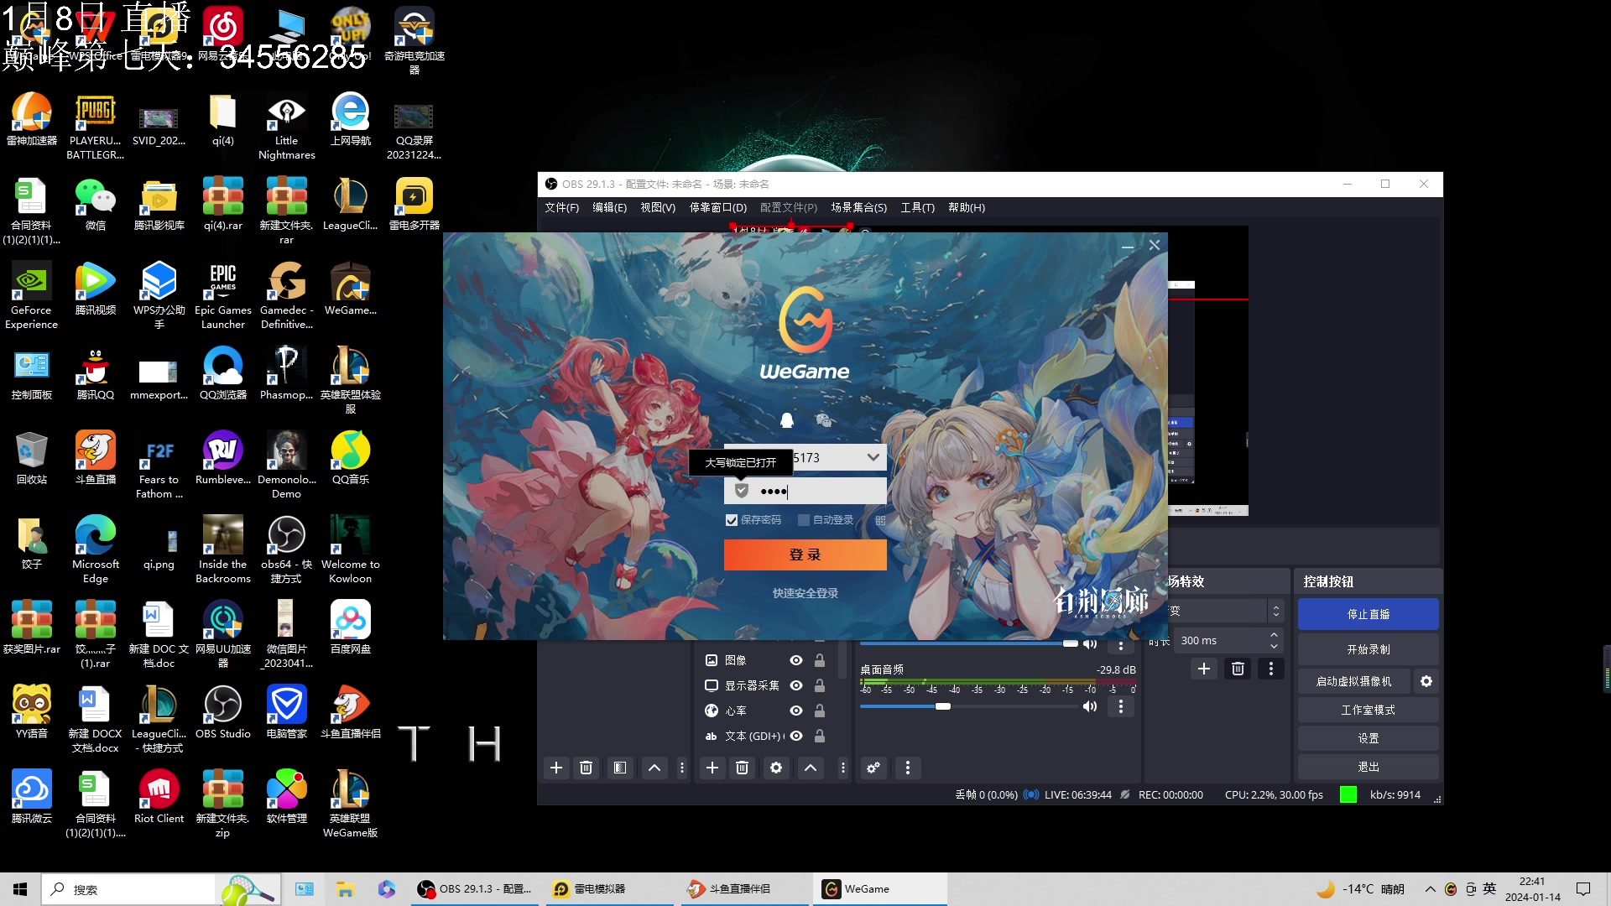Viewport: 1611px width, 906px height.
Task: Open the 场景集合(S) menu in OBS
Action: point(859,207)
